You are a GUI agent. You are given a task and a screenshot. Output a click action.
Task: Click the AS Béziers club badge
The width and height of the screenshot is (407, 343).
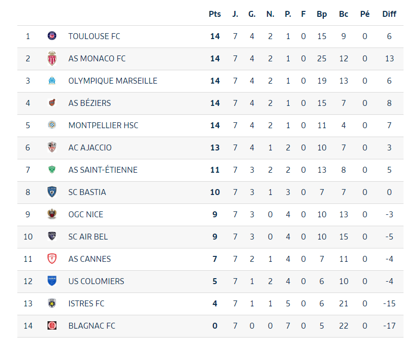[x=52, y=103]
